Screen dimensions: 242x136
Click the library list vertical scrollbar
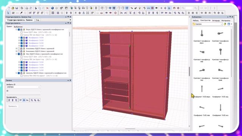tap(231, 53)
